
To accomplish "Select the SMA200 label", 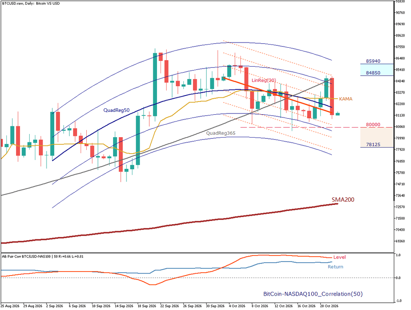I will [x=343, y=199].
